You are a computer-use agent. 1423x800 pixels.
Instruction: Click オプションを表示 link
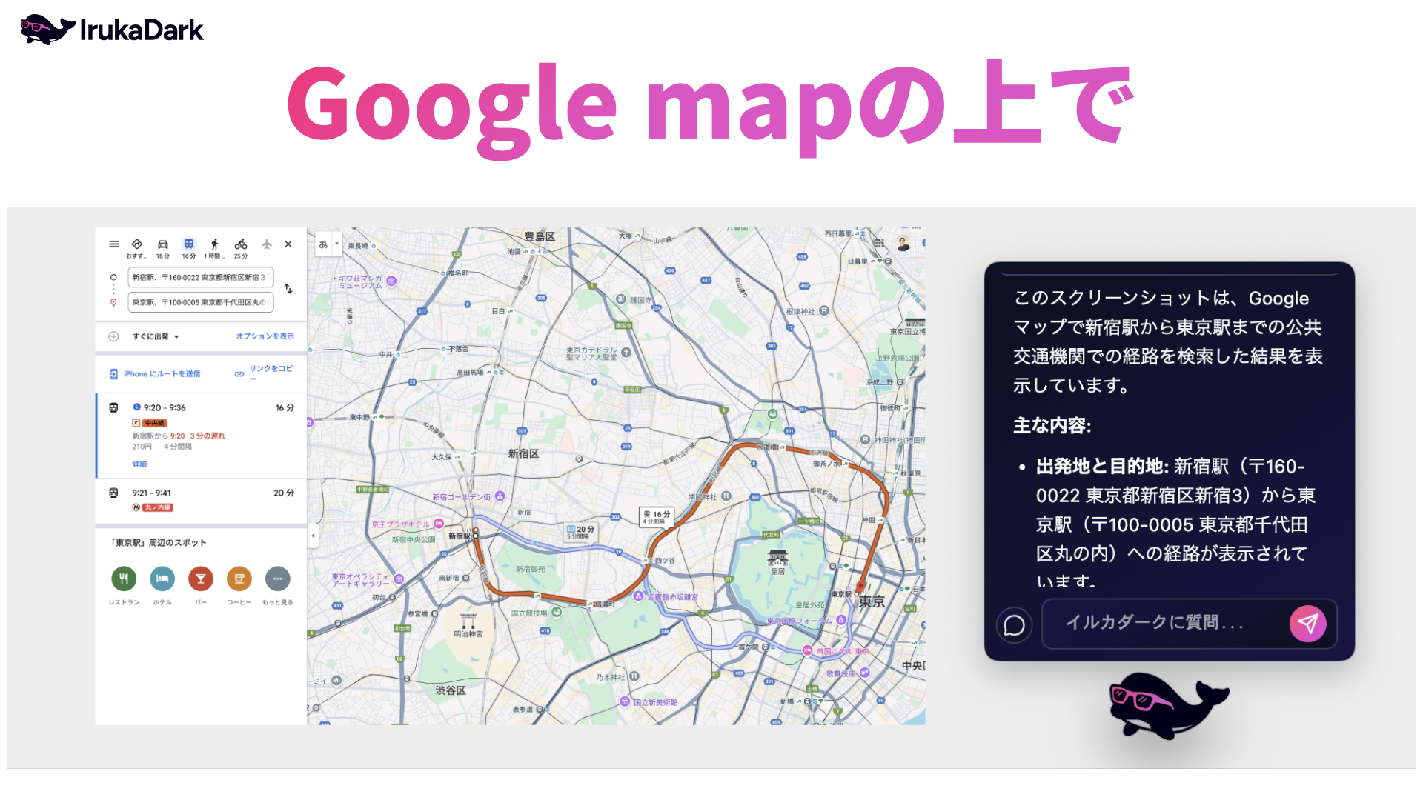tap(265, 336)
